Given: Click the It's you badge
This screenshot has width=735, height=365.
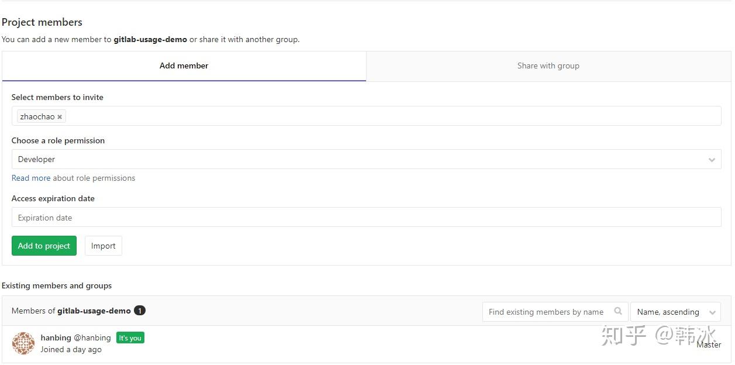Looking at the screenshot, I should [130, 338].
